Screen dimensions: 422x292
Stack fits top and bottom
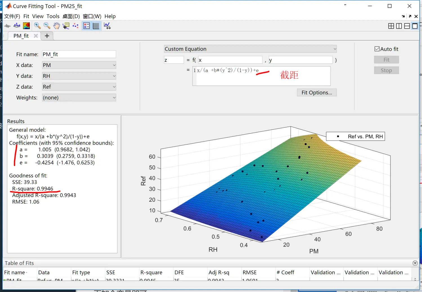point(407,26)
